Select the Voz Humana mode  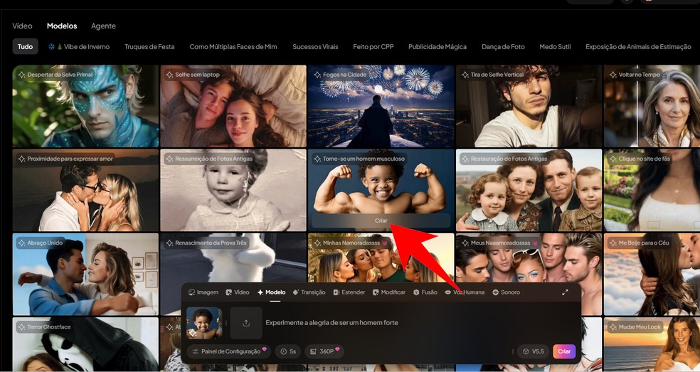point(465,292)
